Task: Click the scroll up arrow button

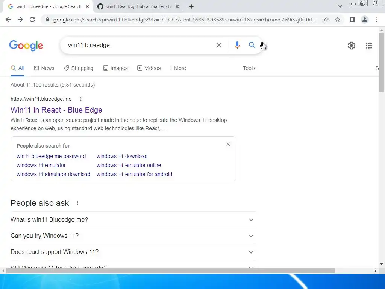Action: coord(382,30)
